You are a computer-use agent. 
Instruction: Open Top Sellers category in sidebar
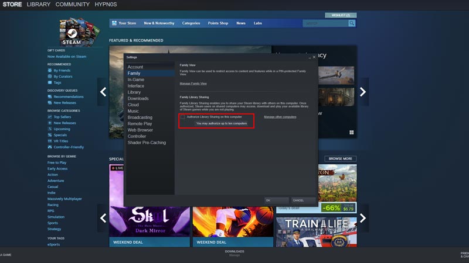click(x=62, y=117)
